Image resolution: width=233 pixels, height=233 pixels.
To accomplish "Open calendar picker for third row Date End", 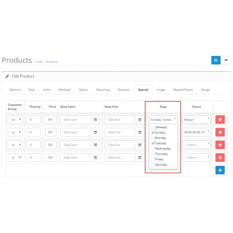I will click(140, 145).
